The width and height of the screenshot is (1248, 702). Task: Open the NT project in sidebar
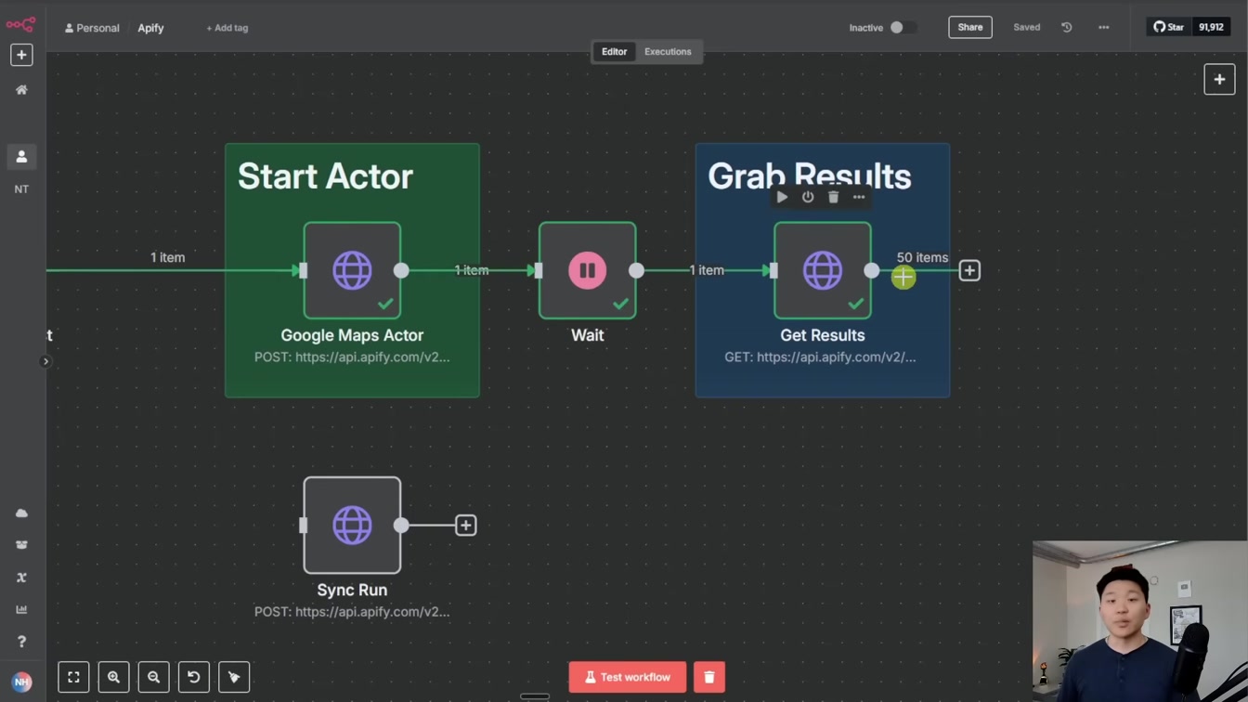(x=21, y=189)
